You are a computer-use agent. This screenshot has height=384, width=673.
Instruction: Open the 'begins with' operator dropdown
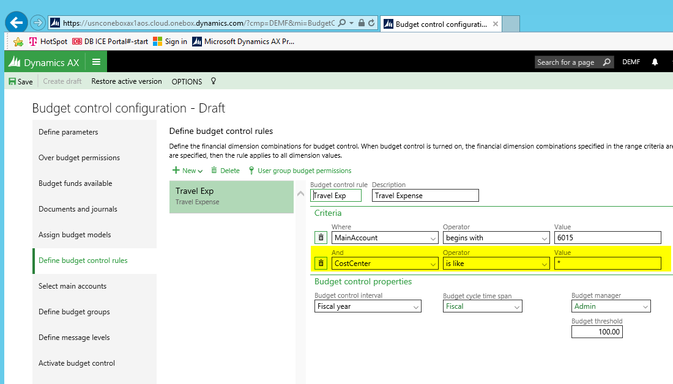click(x=545, y=238)
